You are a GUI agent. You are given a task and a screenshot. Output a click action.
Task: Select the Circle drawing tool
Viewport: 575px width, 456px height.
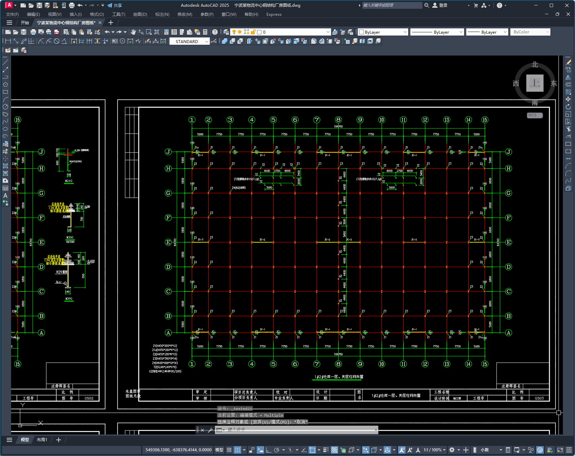5,107
